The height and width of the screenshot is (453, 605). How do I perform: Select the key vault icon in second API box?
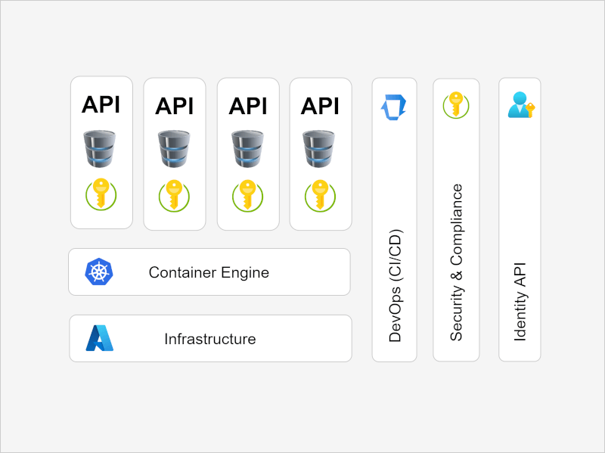click(174, 195)
